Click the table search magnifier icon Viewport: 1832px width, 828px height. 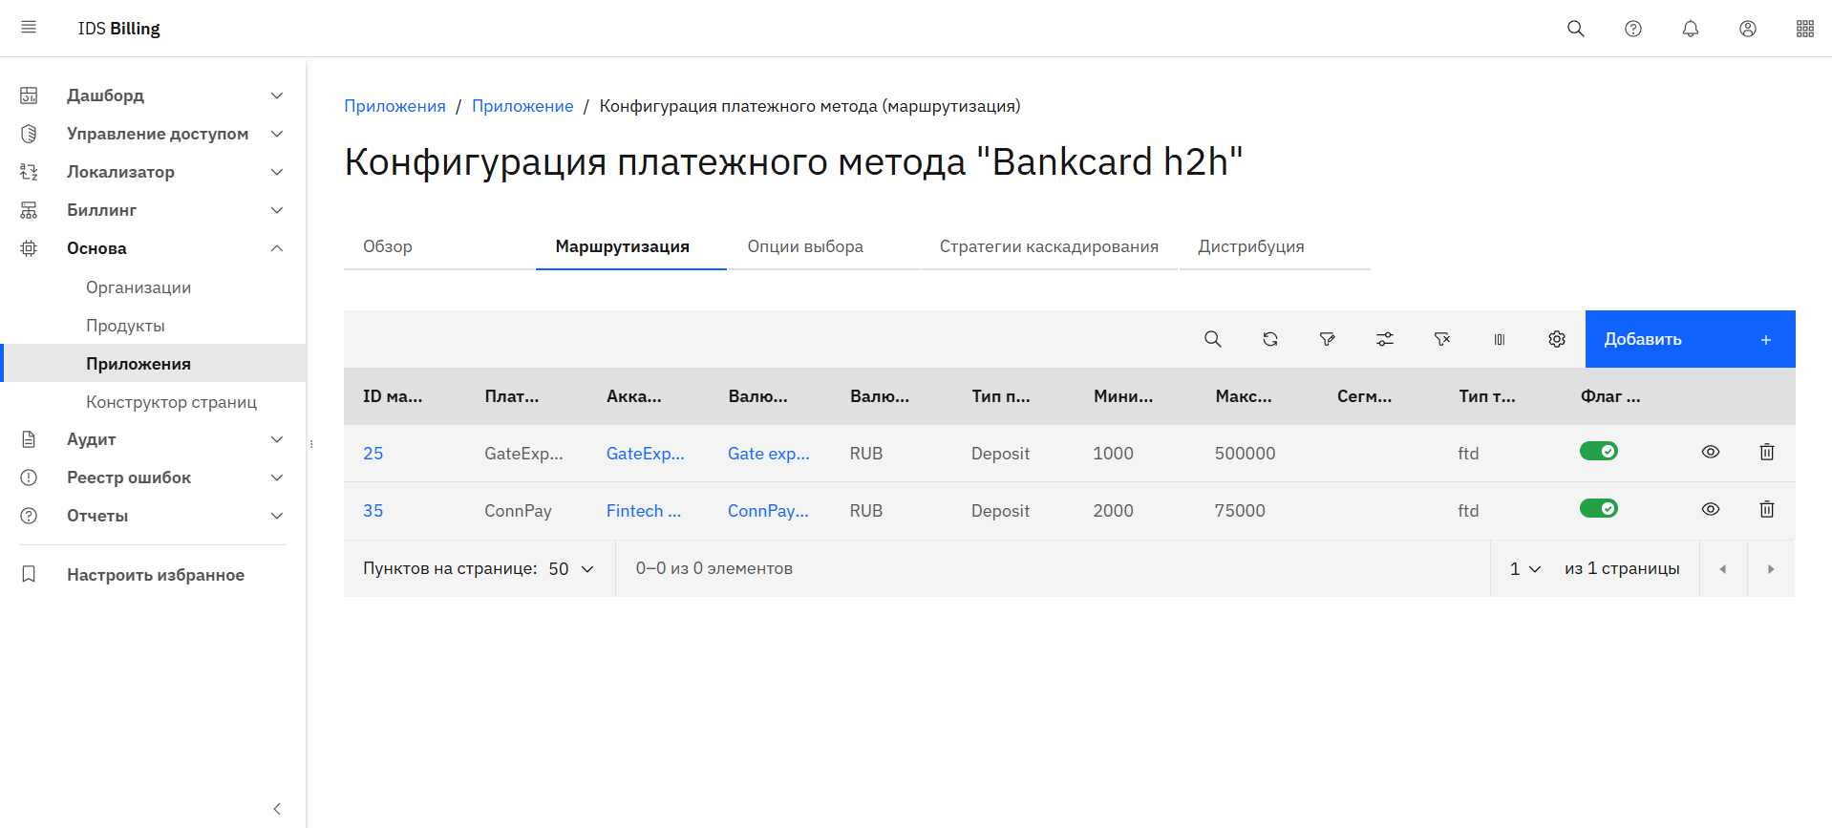pos(1212,339)
